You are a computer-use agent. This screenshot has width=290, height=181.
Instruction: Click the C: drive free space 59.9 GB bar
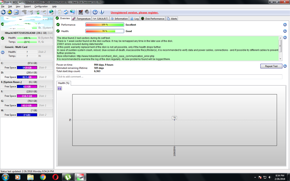27,68
